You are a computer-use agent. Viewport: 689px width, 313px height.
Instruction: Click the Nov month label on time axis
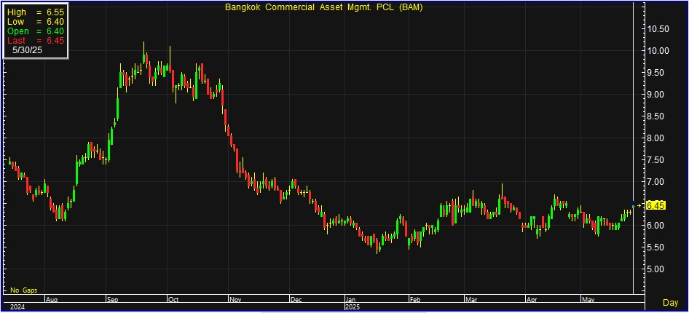click(x=235, y=300)
